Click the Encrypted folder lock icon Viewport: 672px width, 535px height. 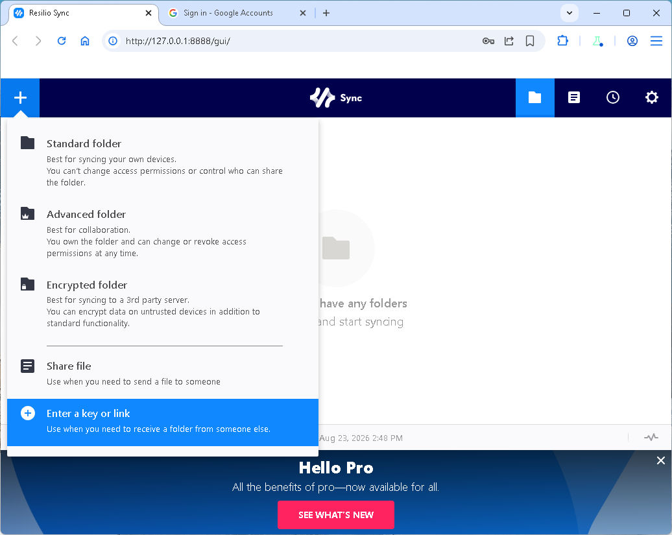pyautogui.click(x=27, y=284)
